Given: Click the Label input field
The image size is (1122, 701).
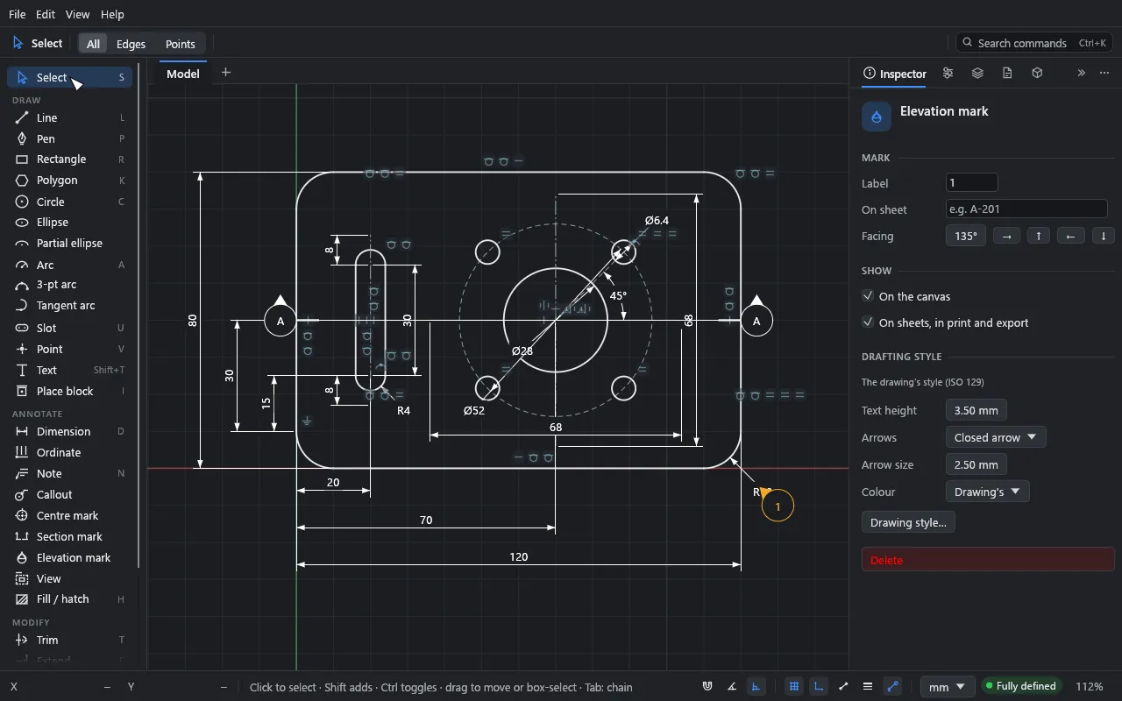Looking at the screenshot, I should (x=972, y=182).
